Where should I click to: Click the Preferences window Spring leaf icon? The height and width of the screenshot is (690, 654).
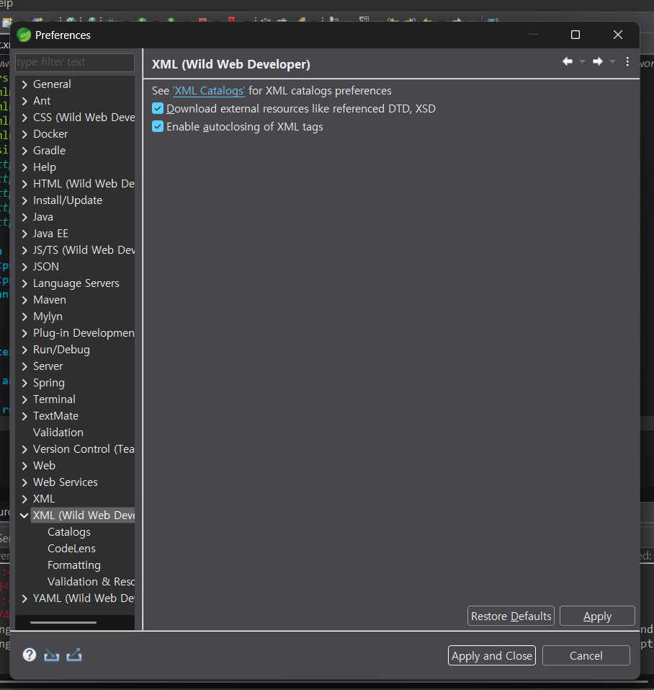pyautogui.click(x=24, y=35)
